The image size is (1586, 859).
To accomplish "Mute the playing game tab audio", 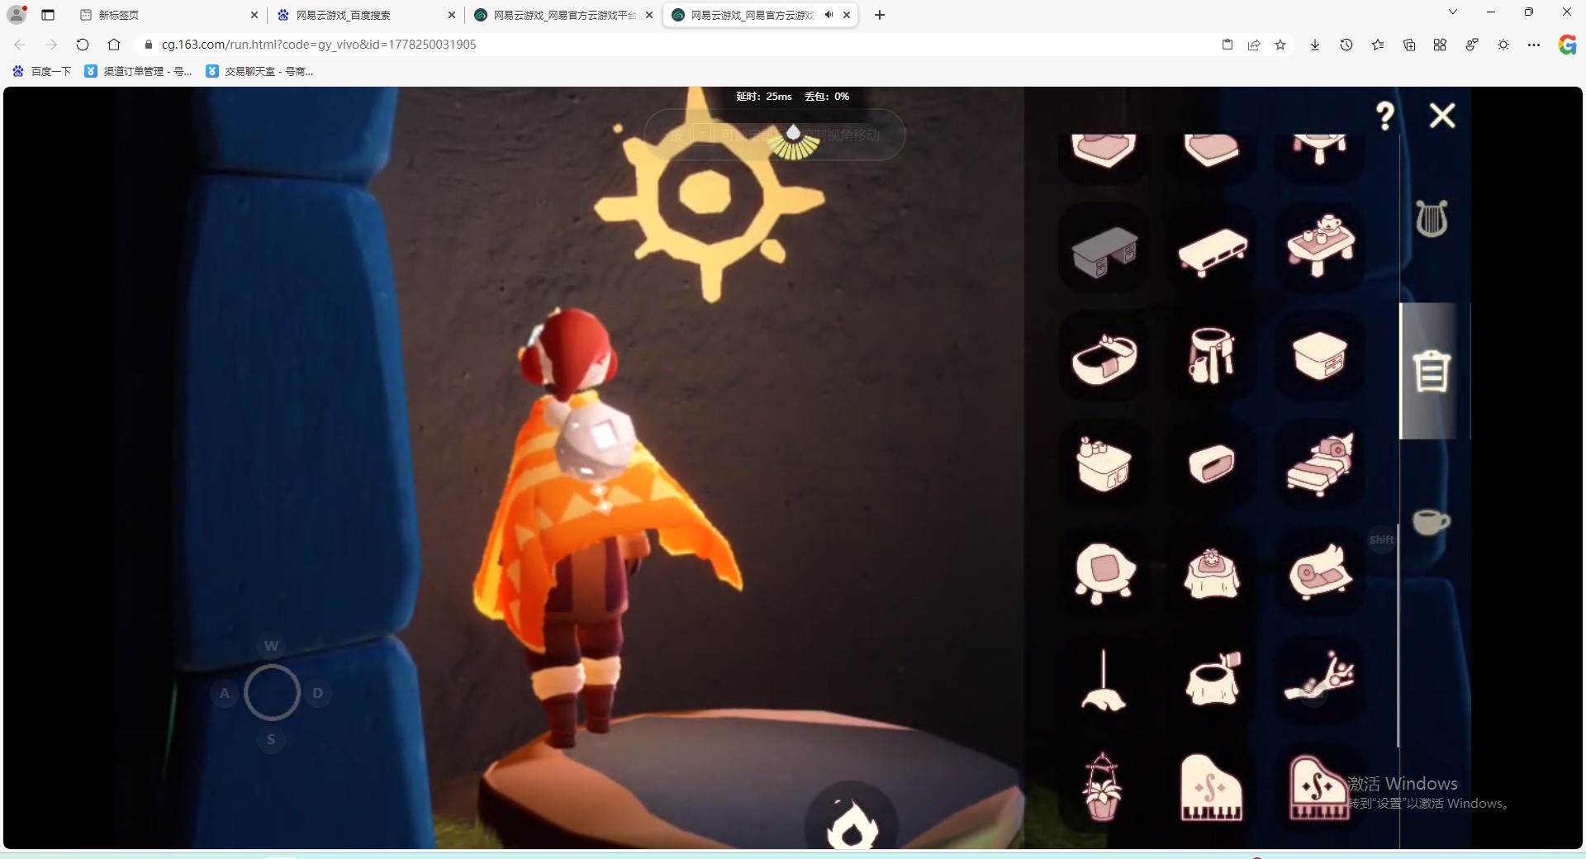I will coord(829,15).
